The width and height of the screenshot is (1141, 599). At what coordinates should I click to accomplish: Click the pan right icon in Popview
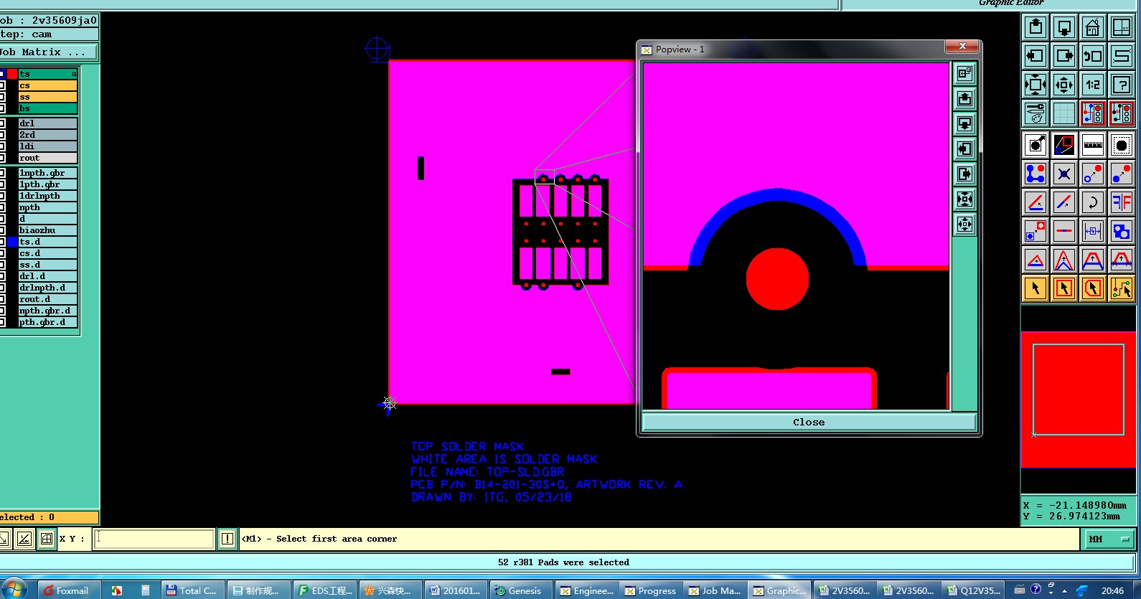965,174
